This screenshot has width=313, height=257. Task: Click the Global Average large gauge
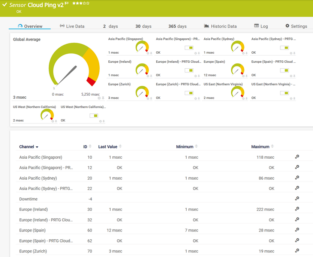coord(74,65)
